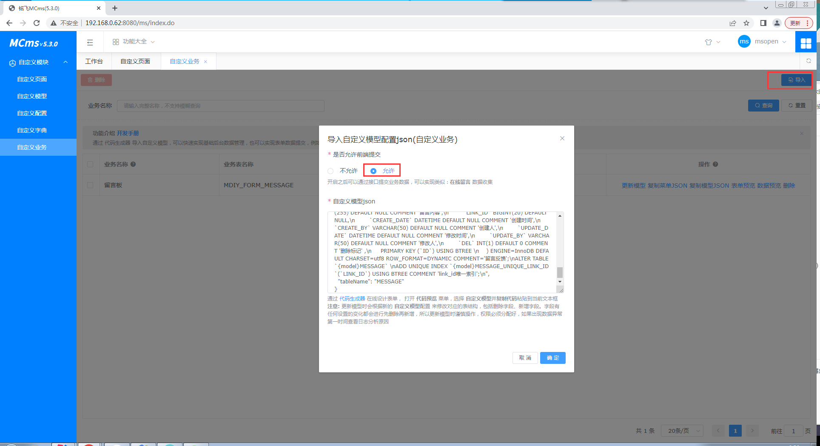Click the JSON textarea scrollbar thumb
Image resolution: width=820 pixels, height=446 pixels.
pos(560,272)
